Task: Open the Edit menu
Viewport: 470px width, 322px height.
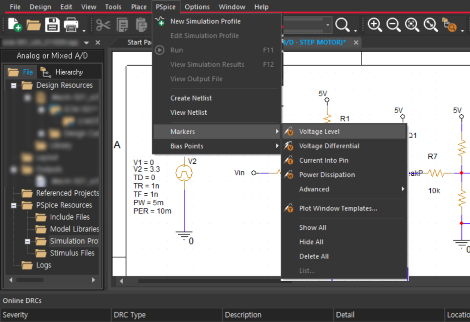Action: coord(66,7)
